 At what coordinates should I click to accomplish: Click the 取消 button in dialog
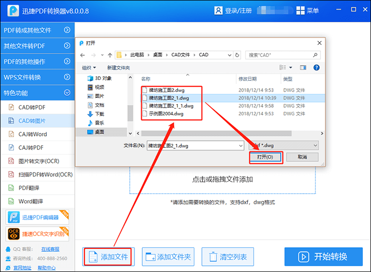(302, 157)
